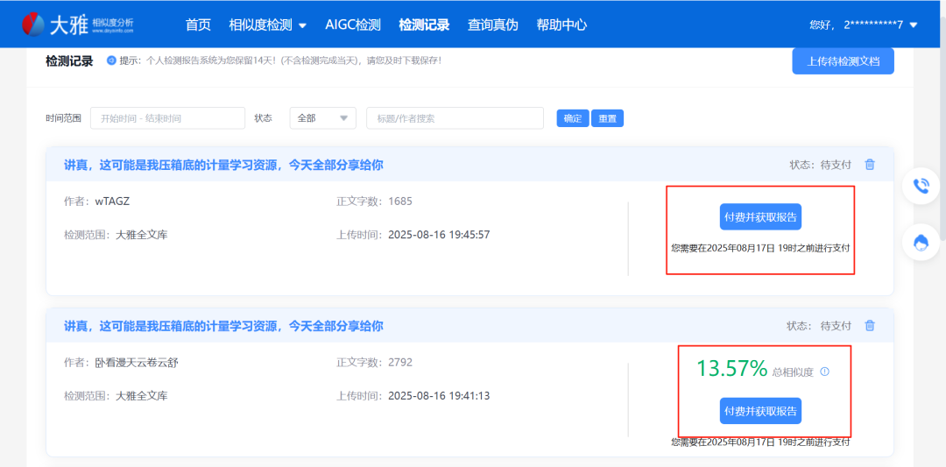Image resolution: width=946 pixels, height=467 pixels.
Task: Open the AIGC检测 page
Action: point(352,25)
